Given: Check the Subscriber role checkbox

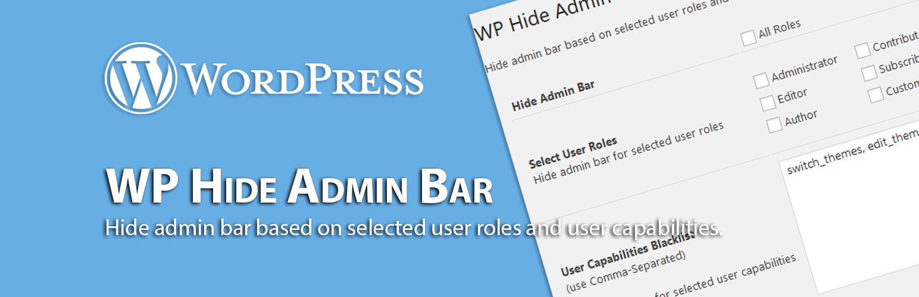Looking at the screenshot, I should [869, 72].
